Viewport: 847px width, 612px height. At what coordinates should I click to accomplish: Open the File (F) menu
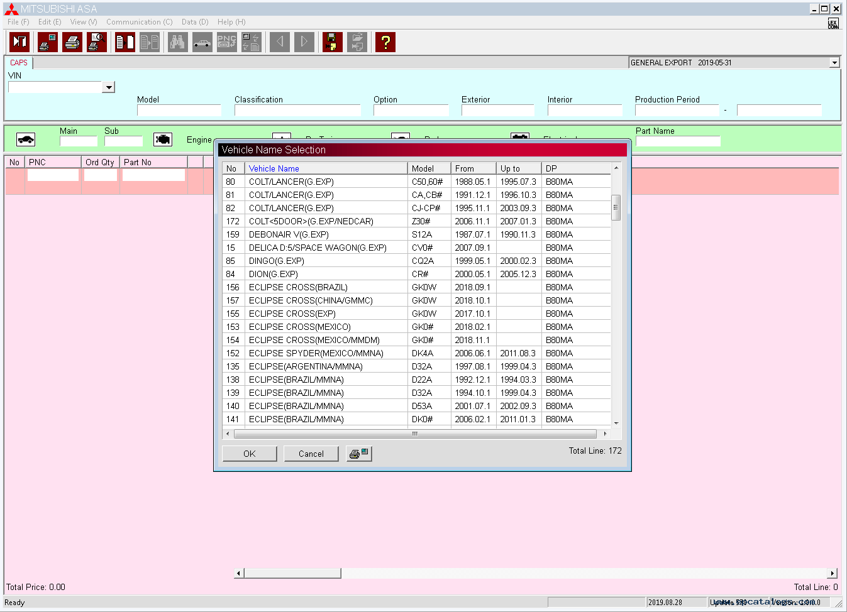[18, 22]
